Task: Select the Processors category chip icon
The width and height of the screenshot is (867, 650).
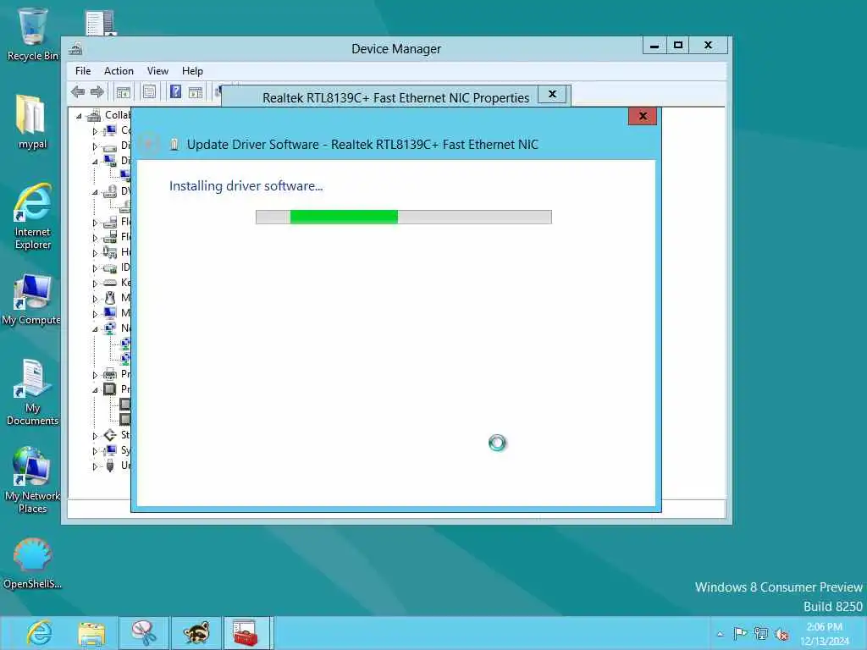Action: click(110, 389)
